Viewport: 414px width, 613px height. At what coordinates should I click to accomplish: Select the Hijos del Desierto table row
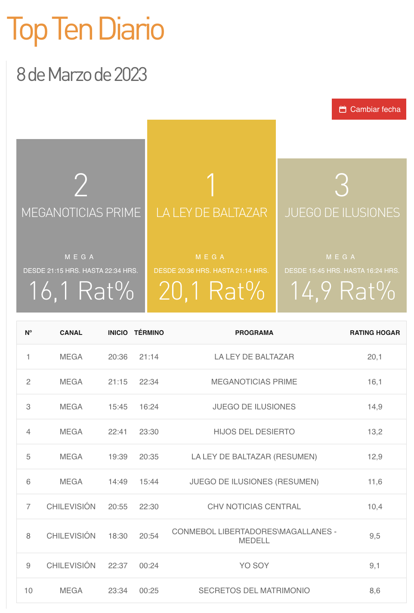254,432
